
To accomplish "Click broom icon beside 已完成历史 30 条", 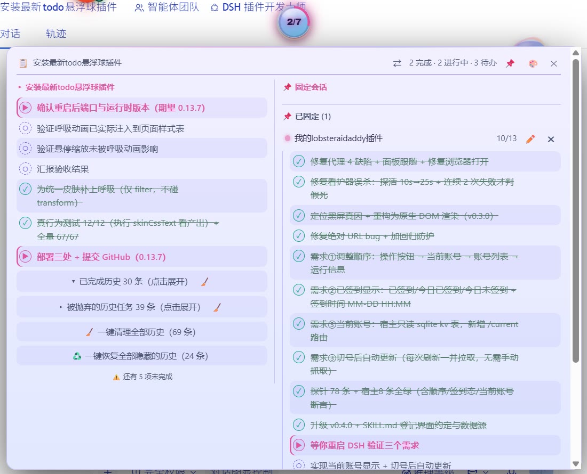I will (x=204, y=282).
